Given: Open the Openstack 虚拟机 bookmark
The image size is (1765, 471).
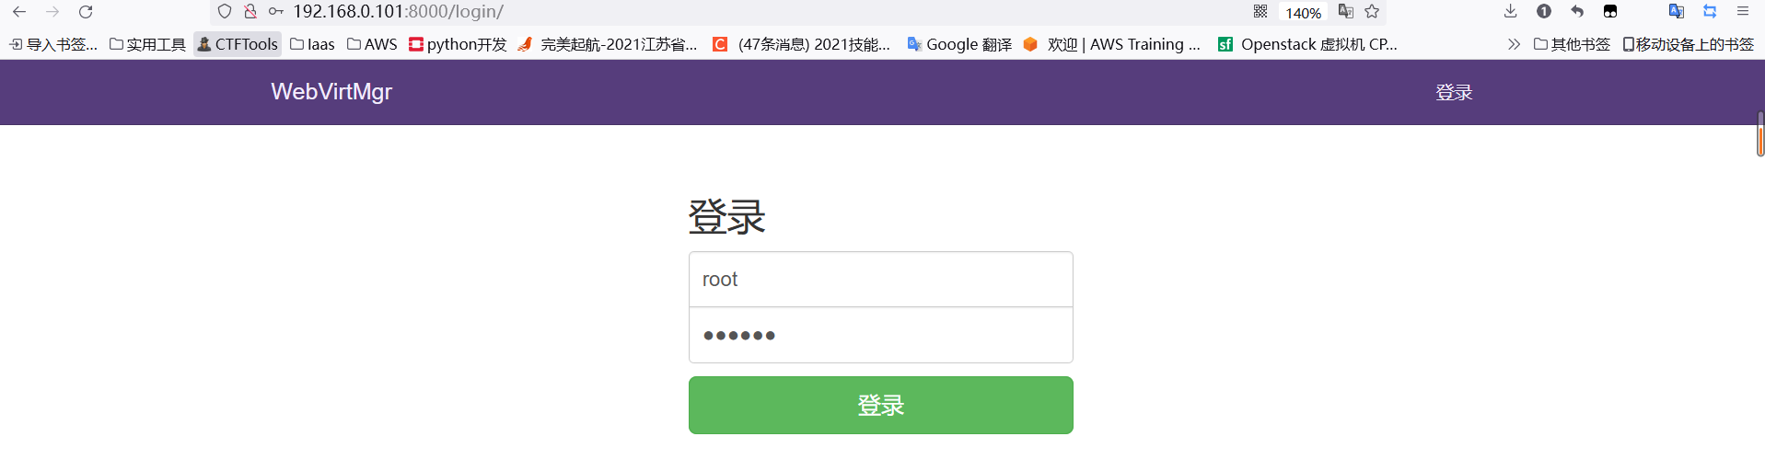Looking at the screenshot, I should (x=1307, y=44).
